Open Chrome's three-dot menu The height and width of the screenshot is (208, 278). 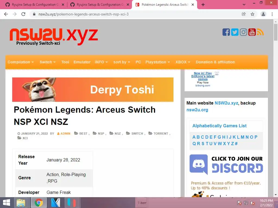tap(272, 14)
